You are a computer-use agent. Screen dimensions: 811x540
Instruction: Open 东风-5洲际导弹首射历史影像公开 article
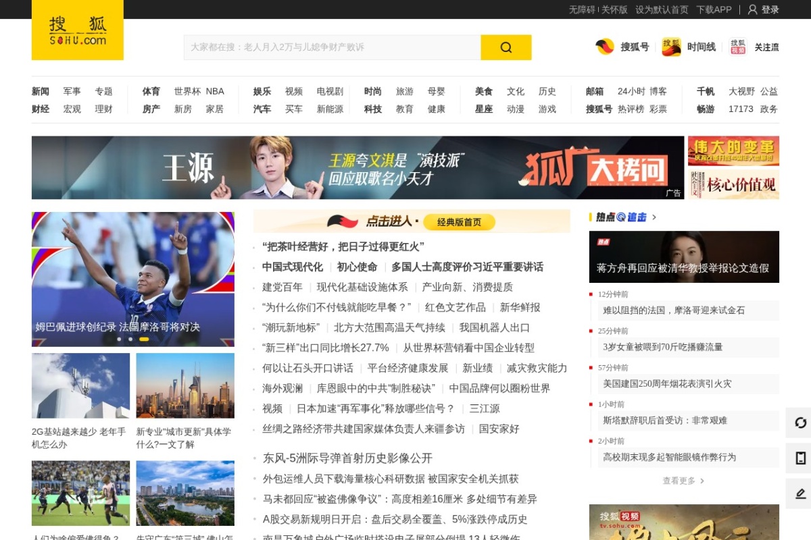[347, 458]
